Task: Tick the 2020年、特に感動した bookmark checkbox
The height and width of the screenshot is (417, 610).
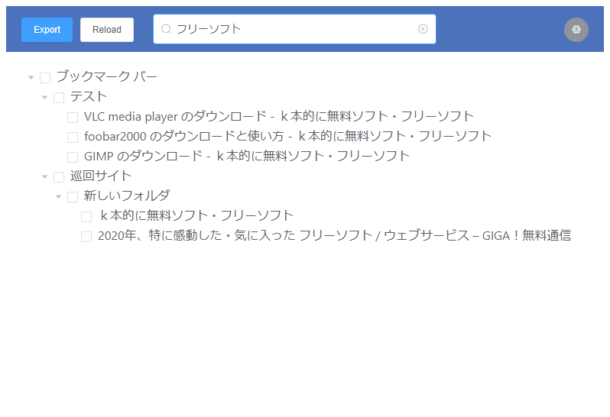Action: 86,237
